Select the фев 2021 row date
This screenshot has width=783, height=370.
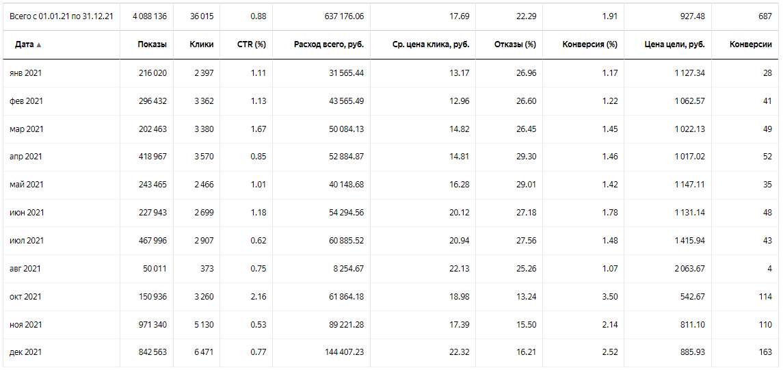click(26, 101)
